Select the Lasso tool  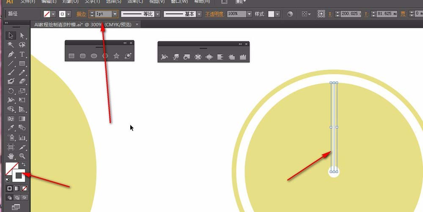click(22, 45)
